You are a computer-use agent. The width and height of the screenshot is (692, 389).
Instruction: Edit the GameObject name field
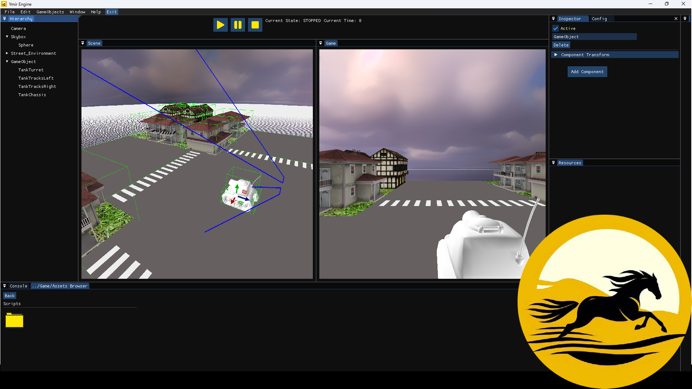coord(594,37)
